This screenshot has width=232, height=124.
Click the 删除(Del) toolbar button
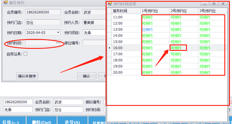click(x=42, y=120)
